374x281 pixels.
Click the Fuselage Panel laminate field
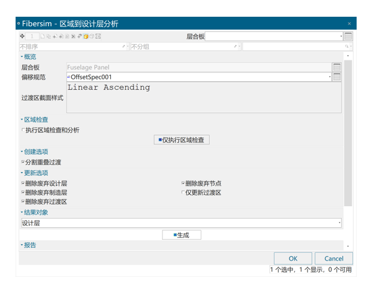(199, 68)
